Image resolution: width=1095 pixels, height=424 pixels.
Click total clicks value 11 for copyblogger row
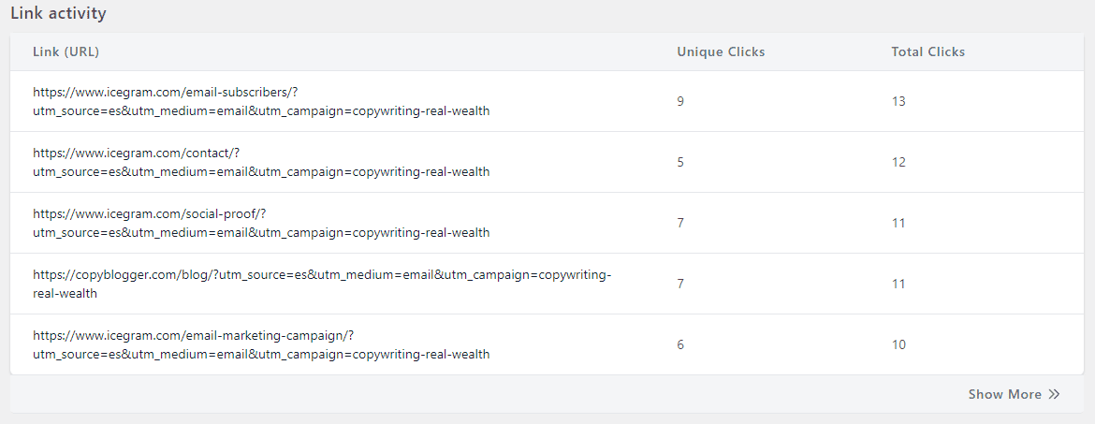click(x=898, y=284)
